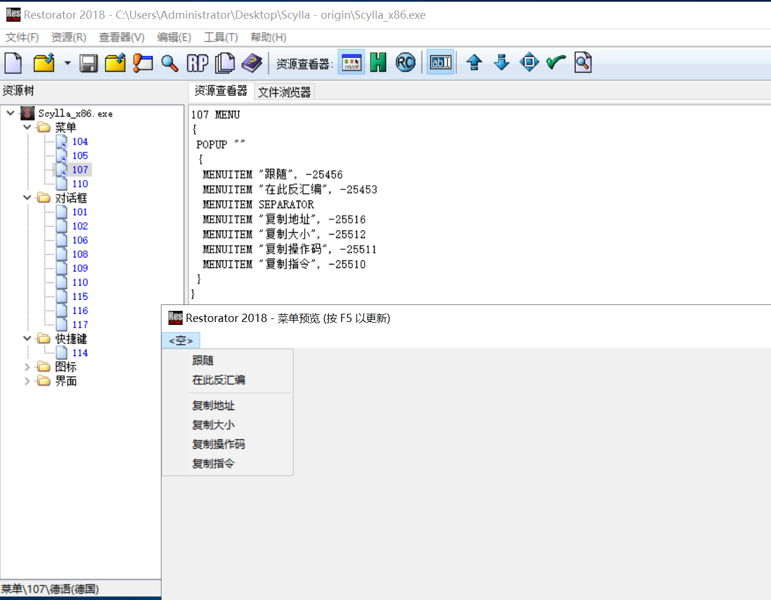Select the 界面 folder in the tree
771x600 pixels.
coord(66,381)
